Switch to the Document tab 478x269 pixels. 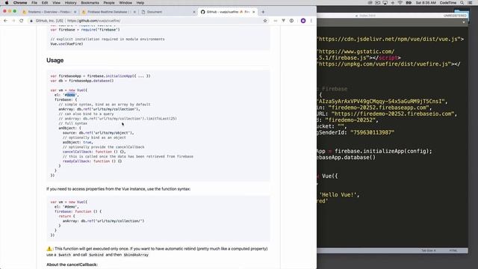click(x=167, y=12)
